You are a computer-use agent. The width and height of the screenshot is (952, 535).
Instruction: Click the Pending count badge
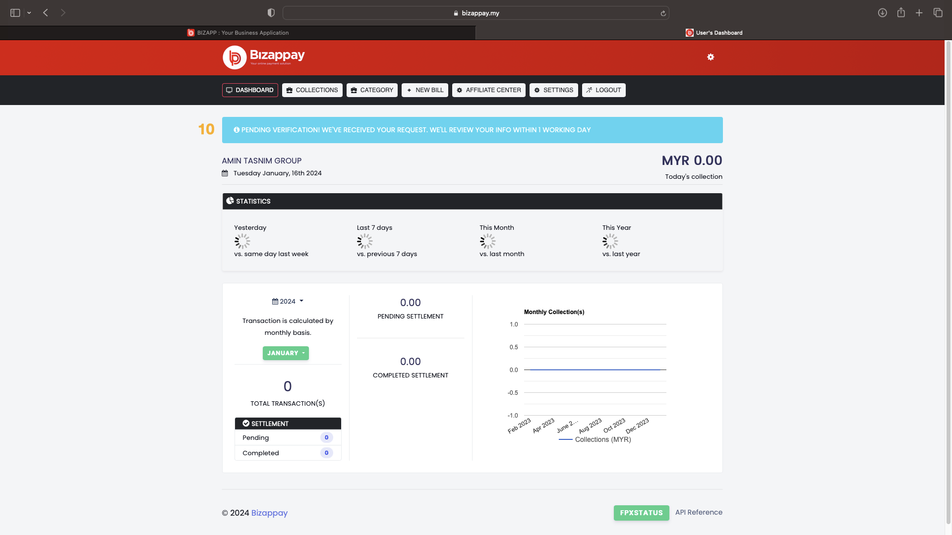click(x=326, y=437)
